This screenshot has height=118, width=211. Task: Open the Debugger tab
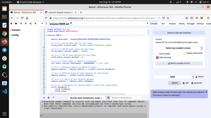click(191, 23)
